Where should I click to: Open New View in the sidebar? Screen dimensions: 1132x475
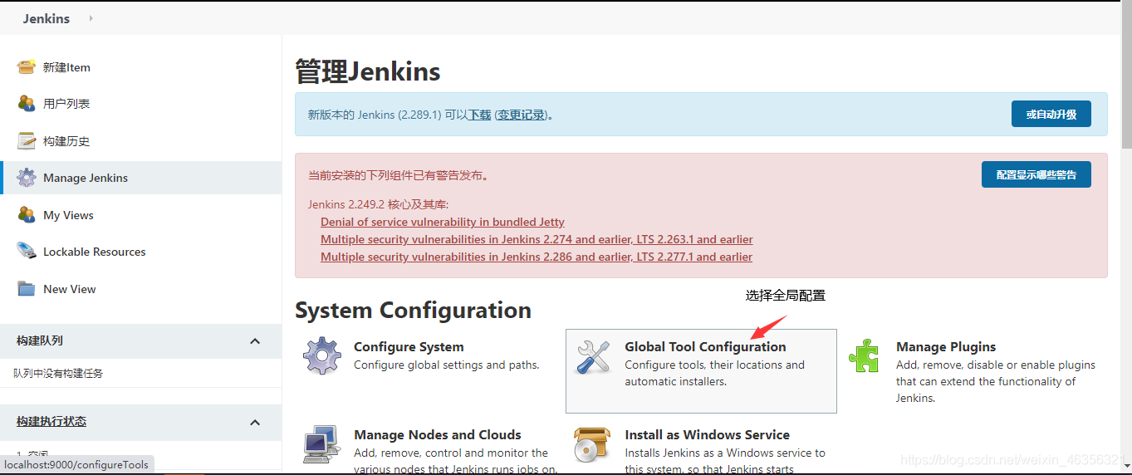[70, 289]
